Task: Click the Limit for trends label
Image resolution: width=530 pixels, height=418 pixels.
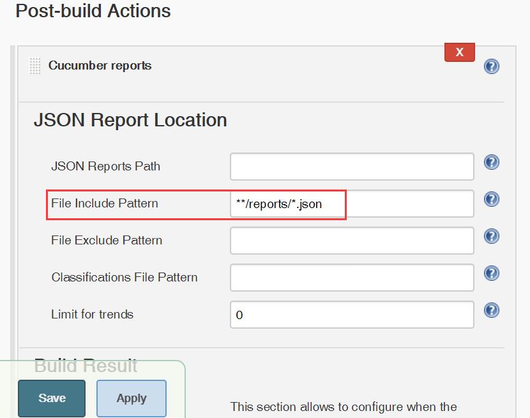Action: [92, 315]
